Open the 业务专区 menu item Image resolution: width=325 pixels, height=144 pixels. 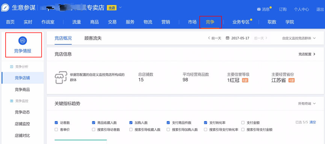241,22
